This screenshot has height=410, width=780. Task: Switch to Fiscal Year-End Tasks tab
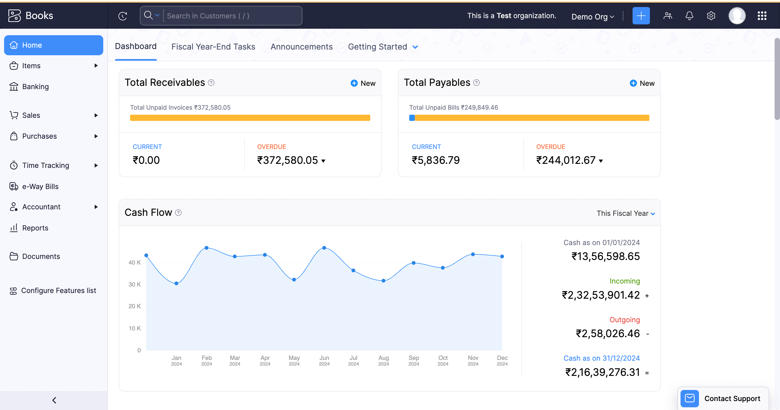point(213,47)
